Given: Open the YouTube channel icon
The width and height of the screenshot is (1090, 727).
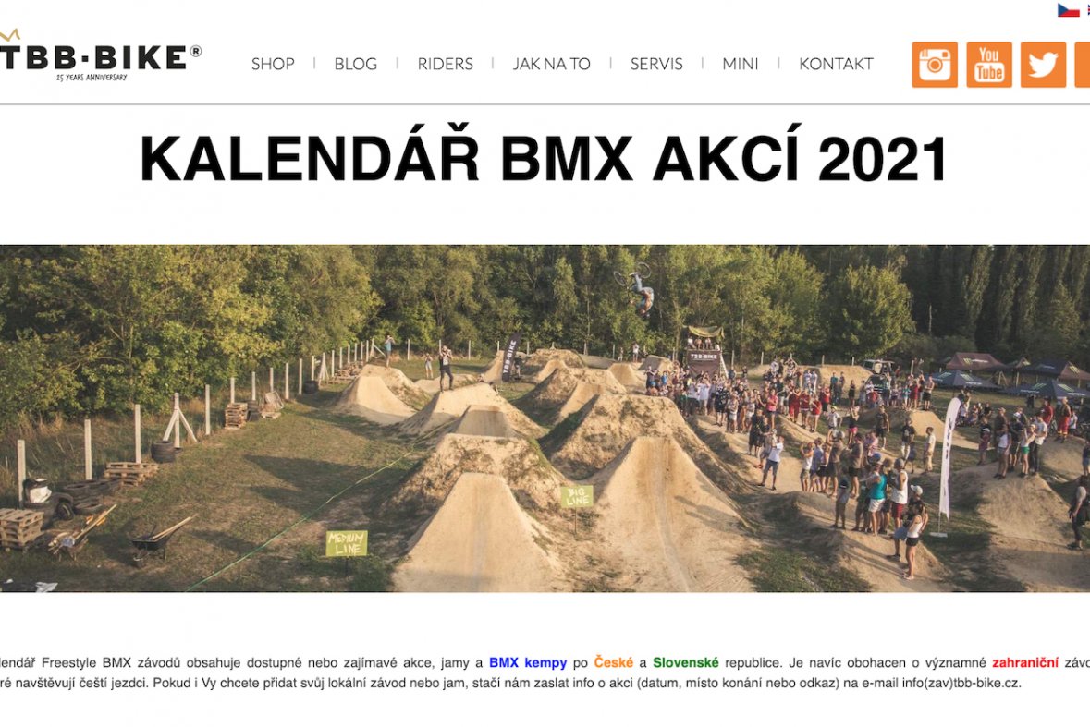Looking at the screenshot, I should click(x=988, y=65).
